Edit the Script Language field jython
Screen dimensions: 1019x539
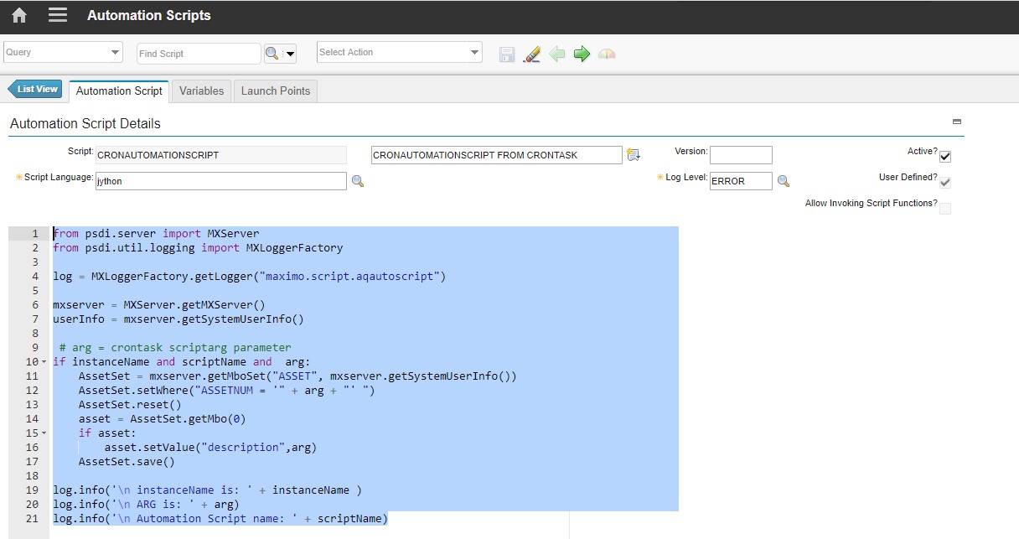[x=221, y=181]
